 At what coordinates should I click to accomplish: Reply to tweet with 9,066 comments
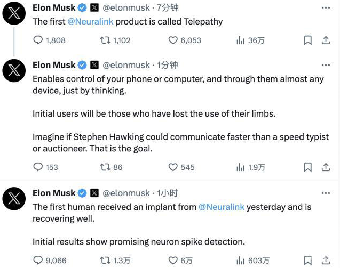click(x=38, y=260)
